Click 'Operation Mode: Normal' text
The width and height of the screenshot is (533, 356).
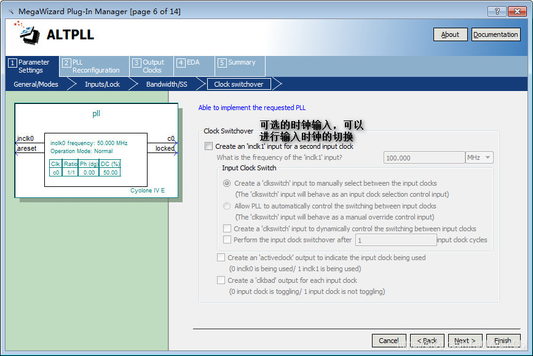click(x=82, y=151)
